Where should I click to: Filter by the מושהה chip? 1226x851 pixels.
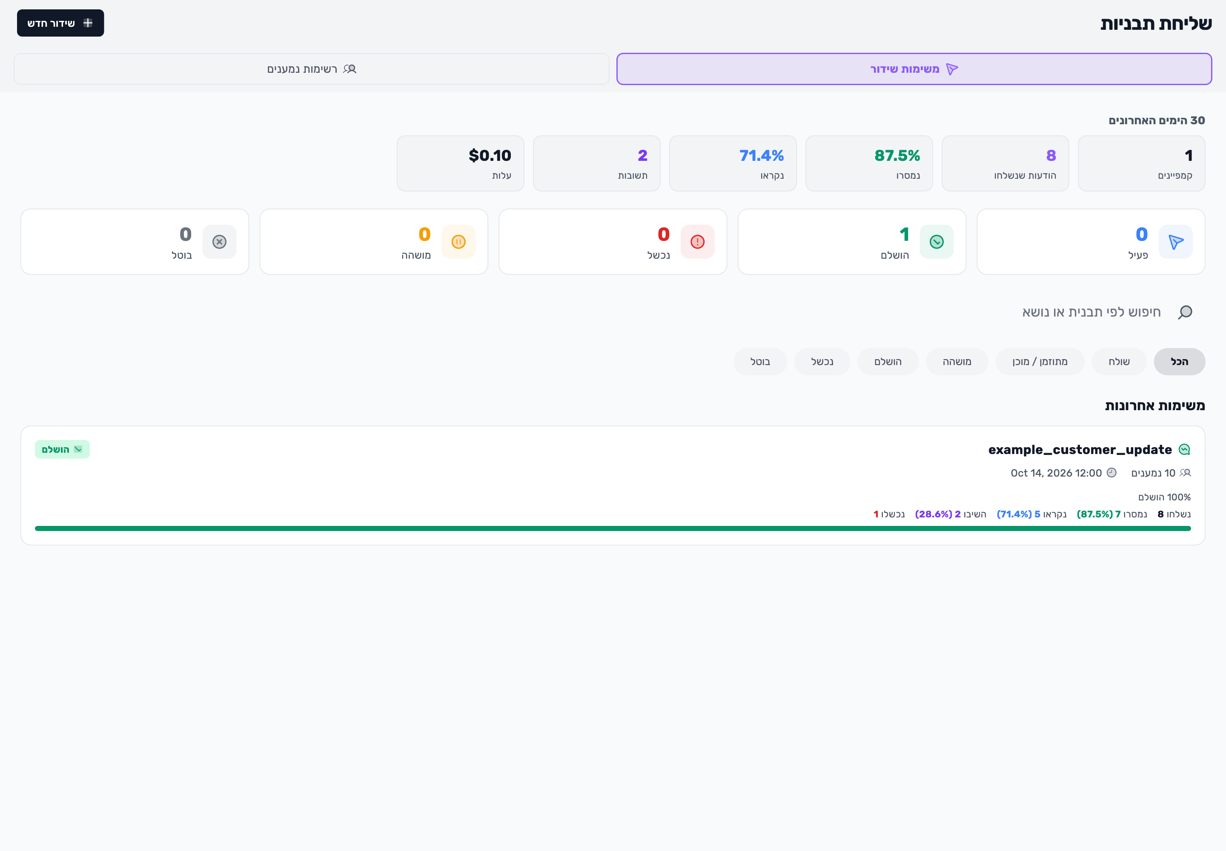(x=957, y=362)
